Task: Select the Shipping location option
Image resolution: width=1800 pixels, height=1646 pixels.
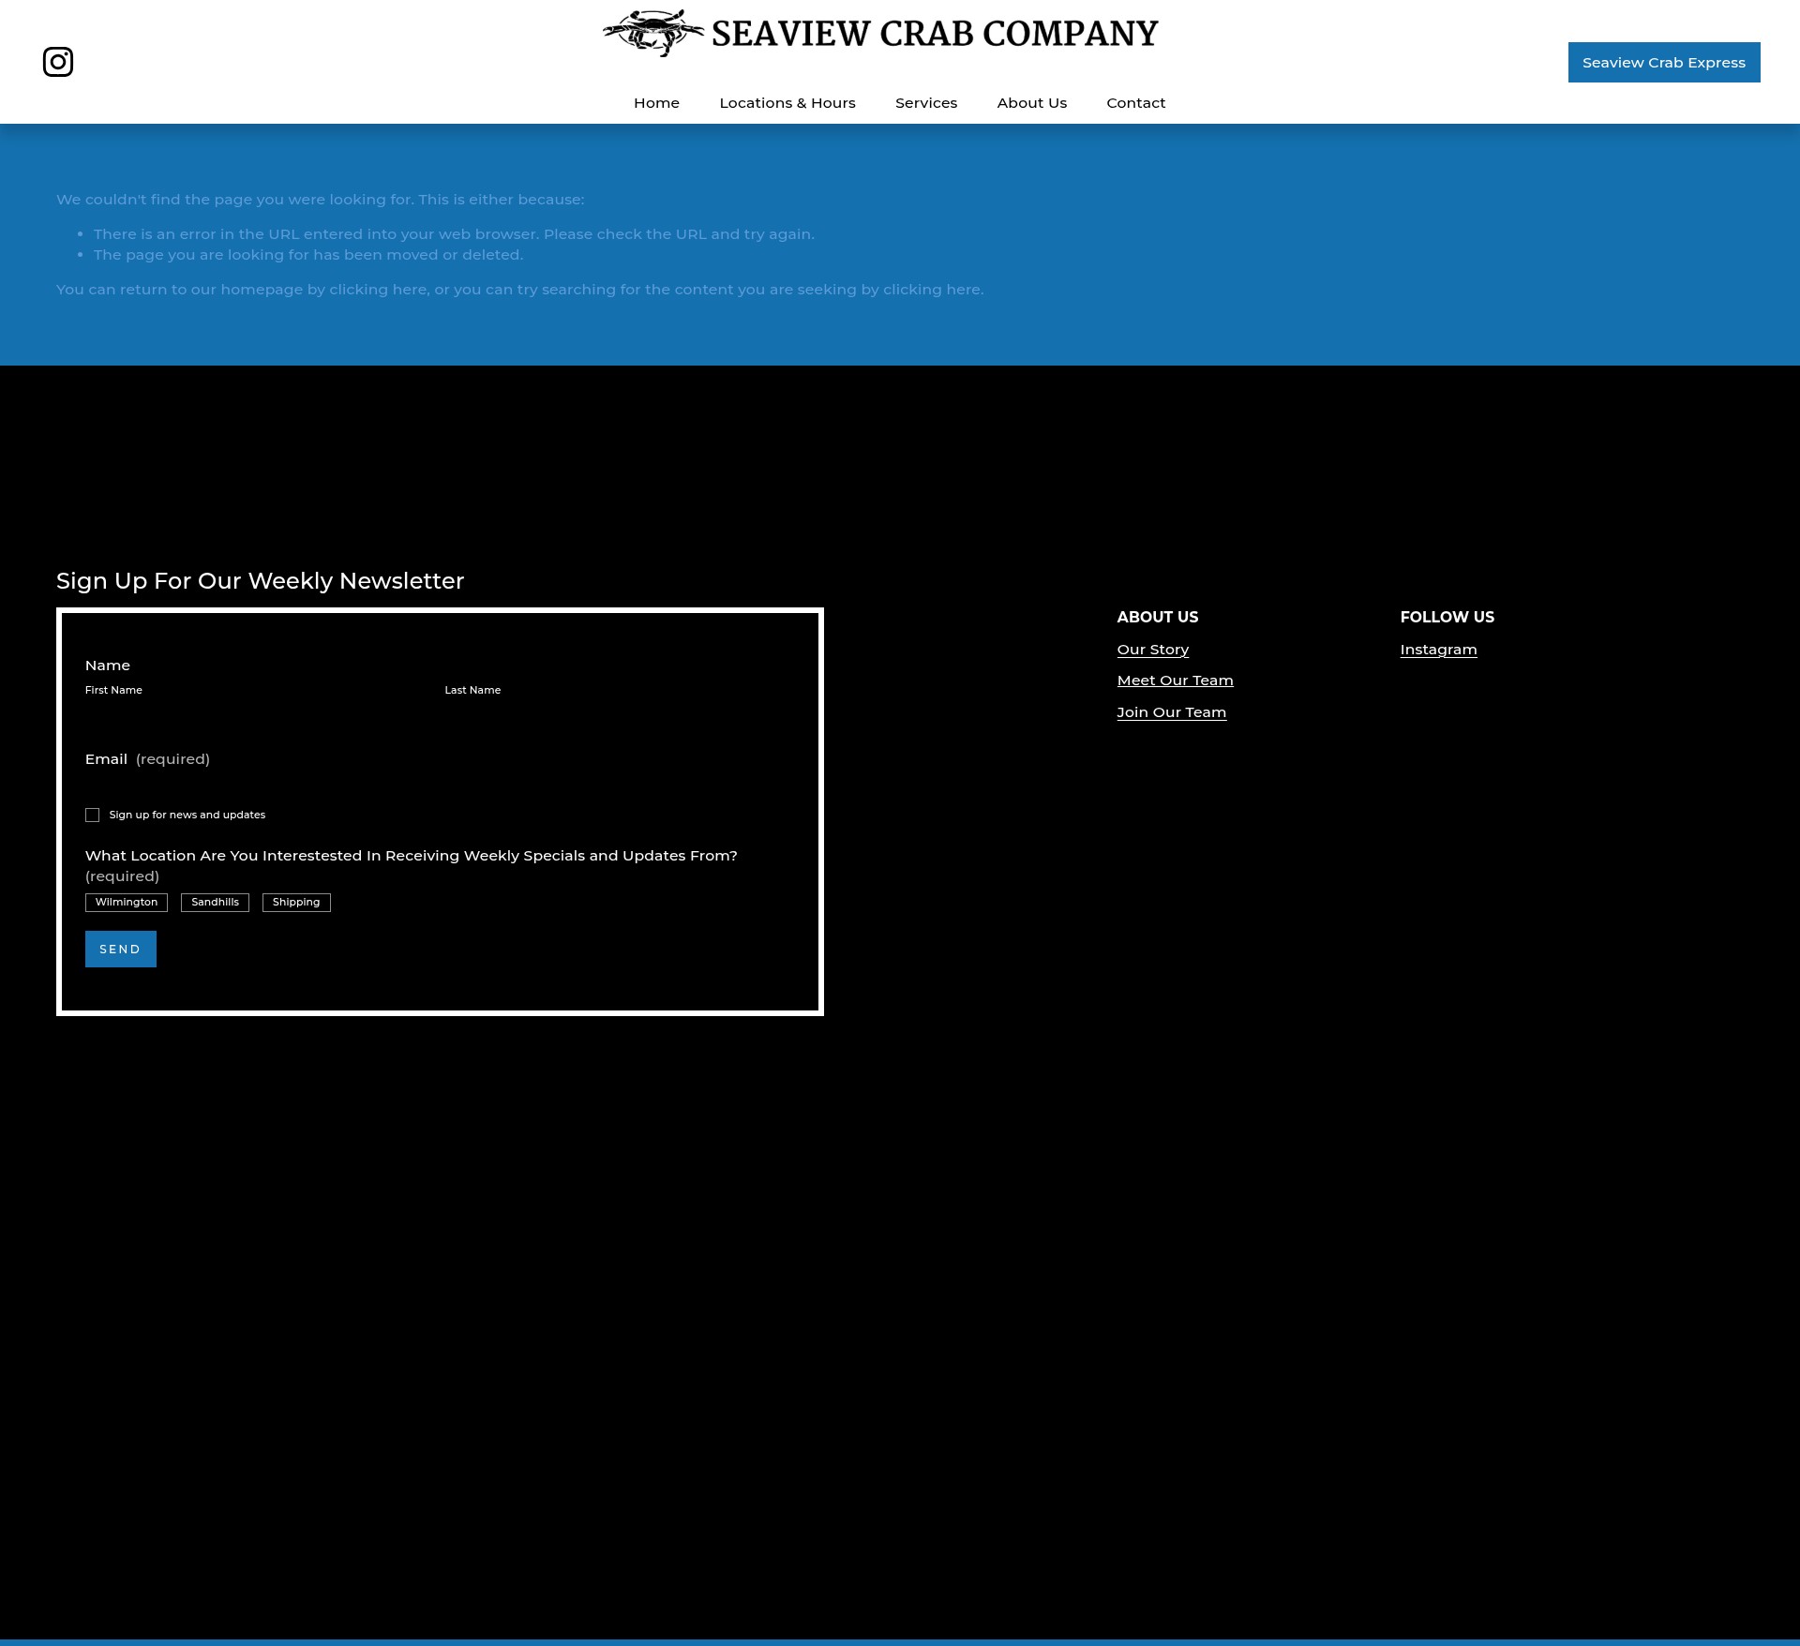Action: (296, 903)
